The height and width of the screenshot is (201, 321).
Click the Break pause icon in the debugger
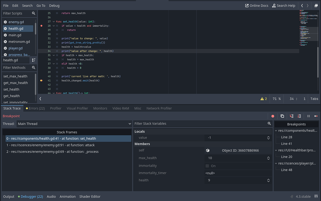(x=308, y=116)
